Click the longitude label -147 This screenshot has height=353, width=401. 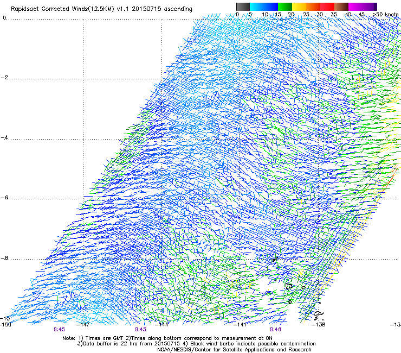tap(83, 325)
